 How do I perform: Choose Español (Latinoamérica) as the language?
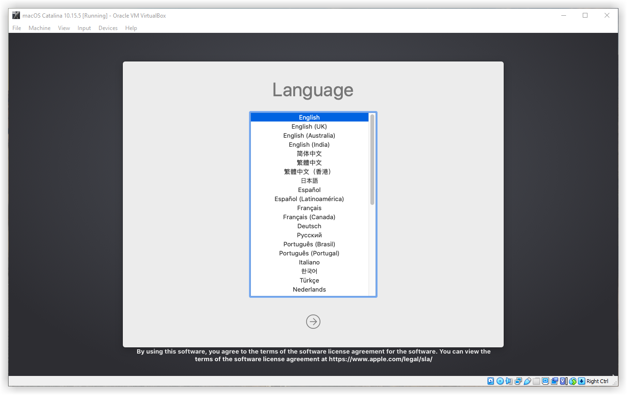coord(309,199)
